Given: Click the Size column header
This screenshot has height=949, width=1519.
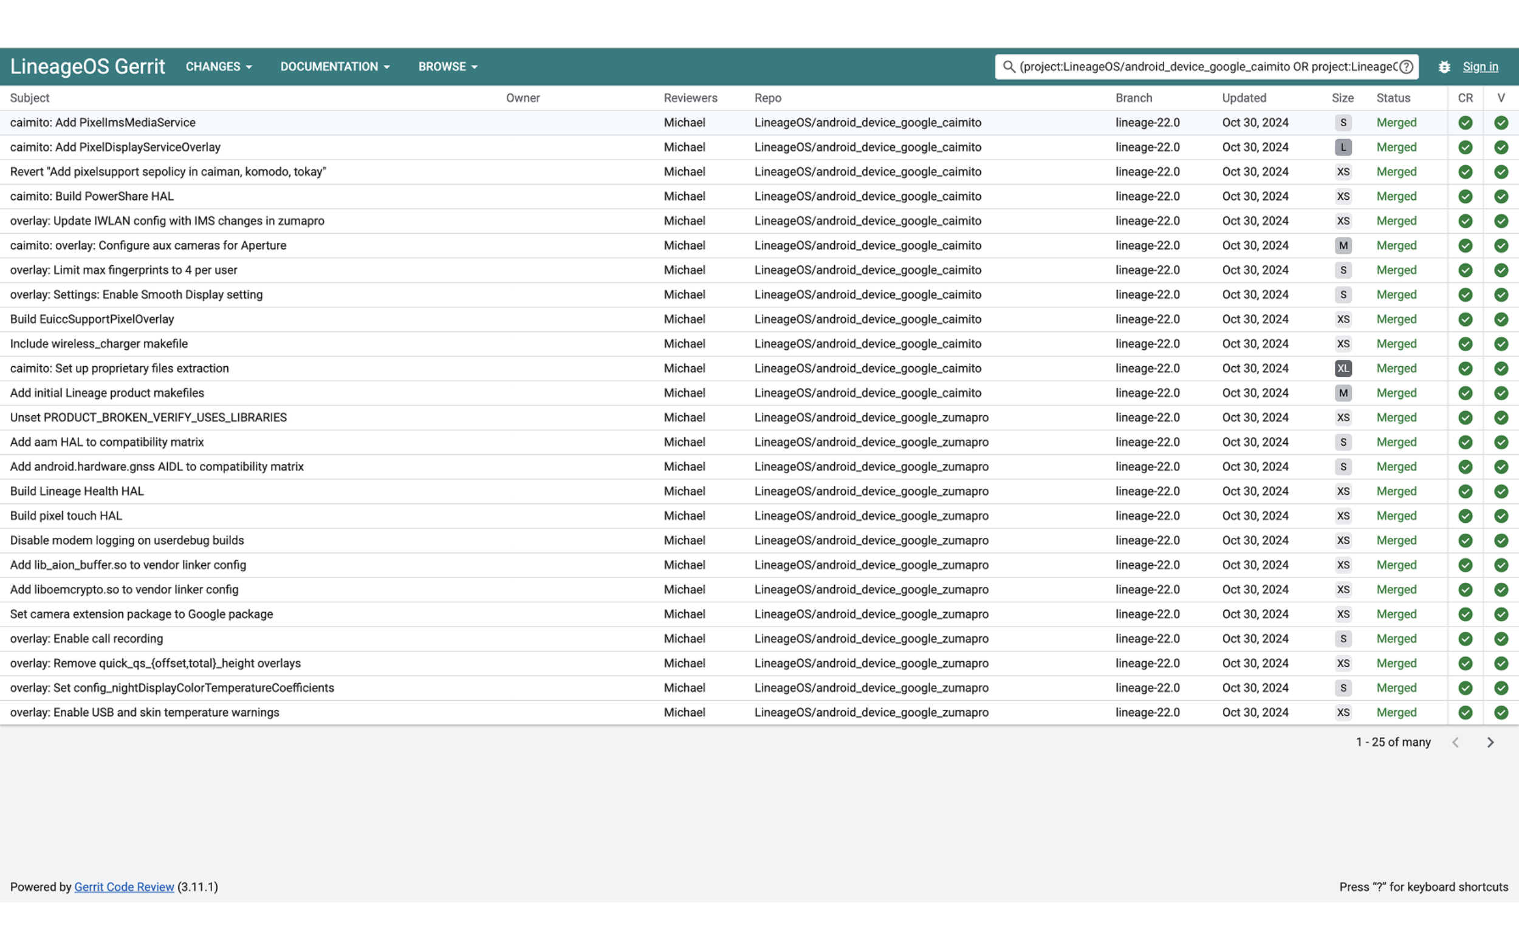Looking at the screenshot, I should point(1343,98).
